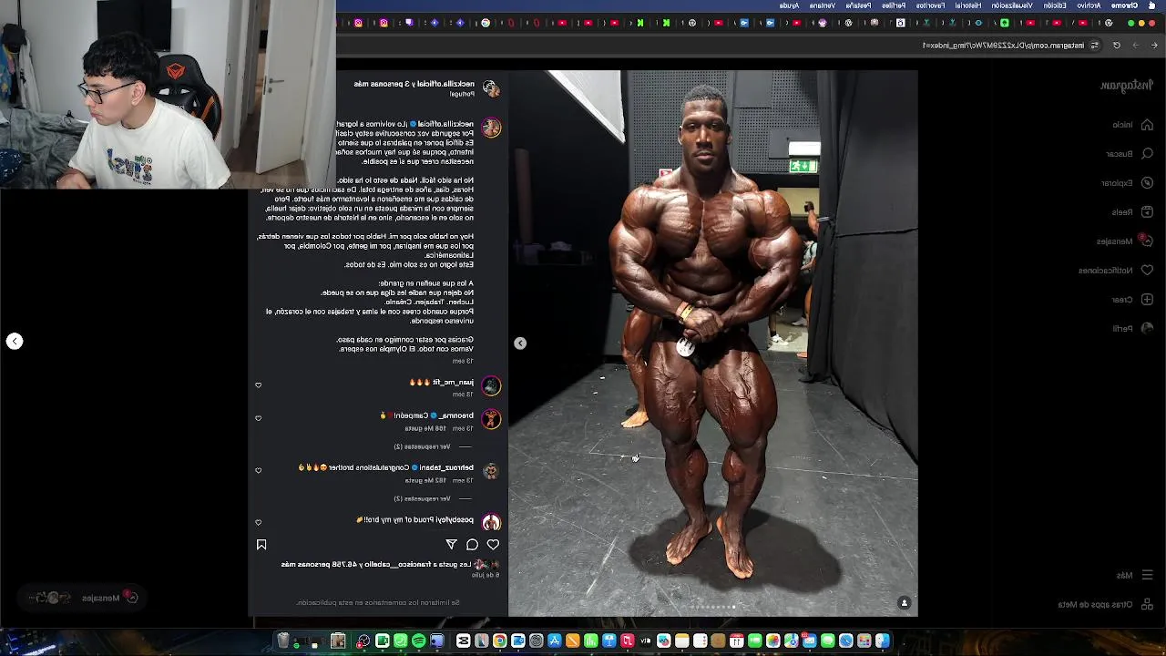Click the Crear plus icon
The width and height of the screenshot is (1166, 656).
[x=1147, y=300]
